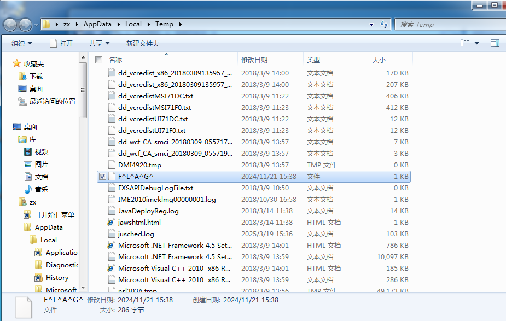Uncheck the F^L^A^G^ file checkbox
Screen dimensions: 506x321
[x=102, y=177]
